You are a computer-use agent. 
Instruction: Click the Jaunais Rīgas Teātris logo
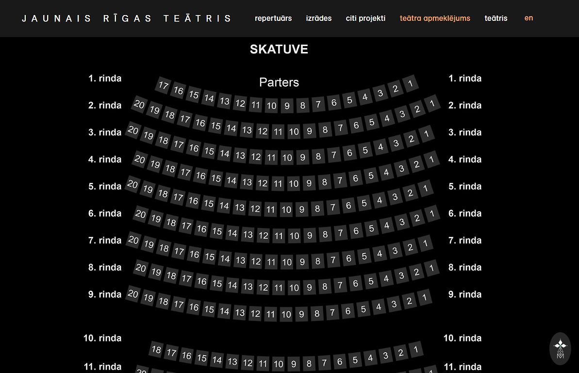point(127,18)
